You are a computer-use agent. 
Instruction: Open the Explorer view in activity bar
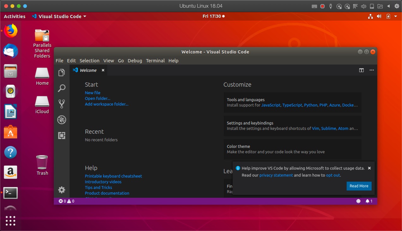click(62, 73)
